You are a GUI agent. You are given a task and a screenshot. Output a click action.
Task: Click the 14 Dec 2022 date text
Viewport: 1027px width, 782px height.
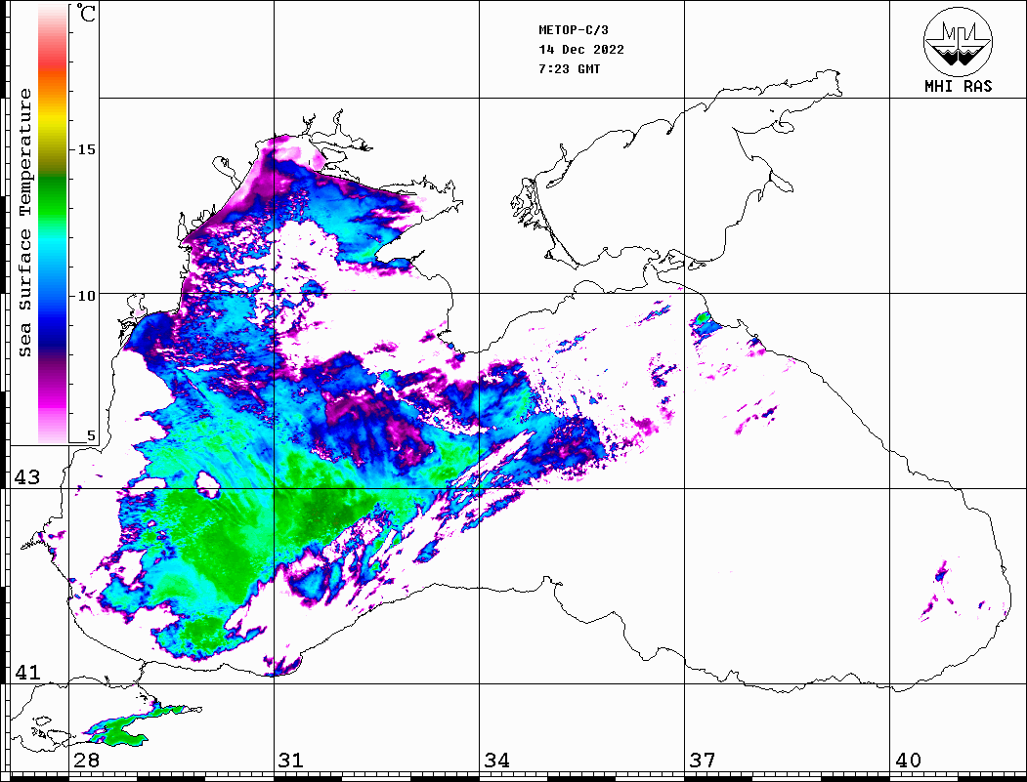581,50
